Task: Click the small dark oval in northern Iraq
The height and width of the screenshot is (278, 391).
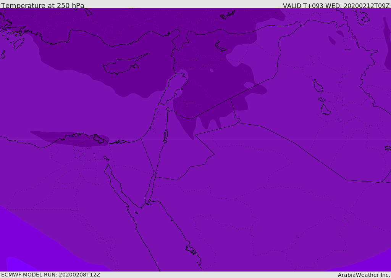Action: pyautogui.click(x=331, y=40)
